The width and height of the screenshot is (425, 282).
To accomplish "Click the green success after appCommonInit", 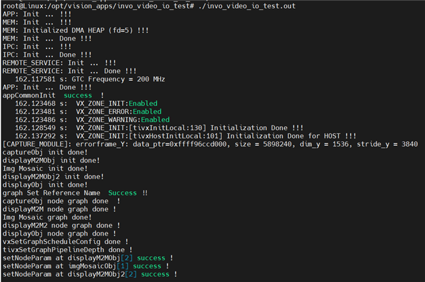I will pyautogui.click(x=77, y=95).
